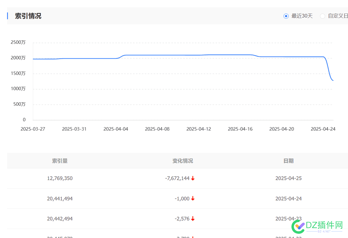The height and width of the screenshot is (238, 348).
Task: Click the 2025-03-27 x-axis label
Action: point(33,129)
